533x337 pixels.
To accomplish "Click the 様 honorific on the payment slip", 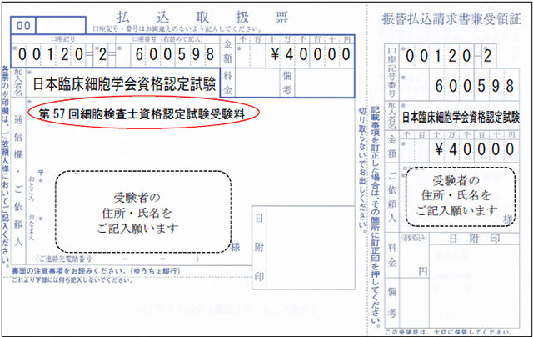I will (235, 247).
